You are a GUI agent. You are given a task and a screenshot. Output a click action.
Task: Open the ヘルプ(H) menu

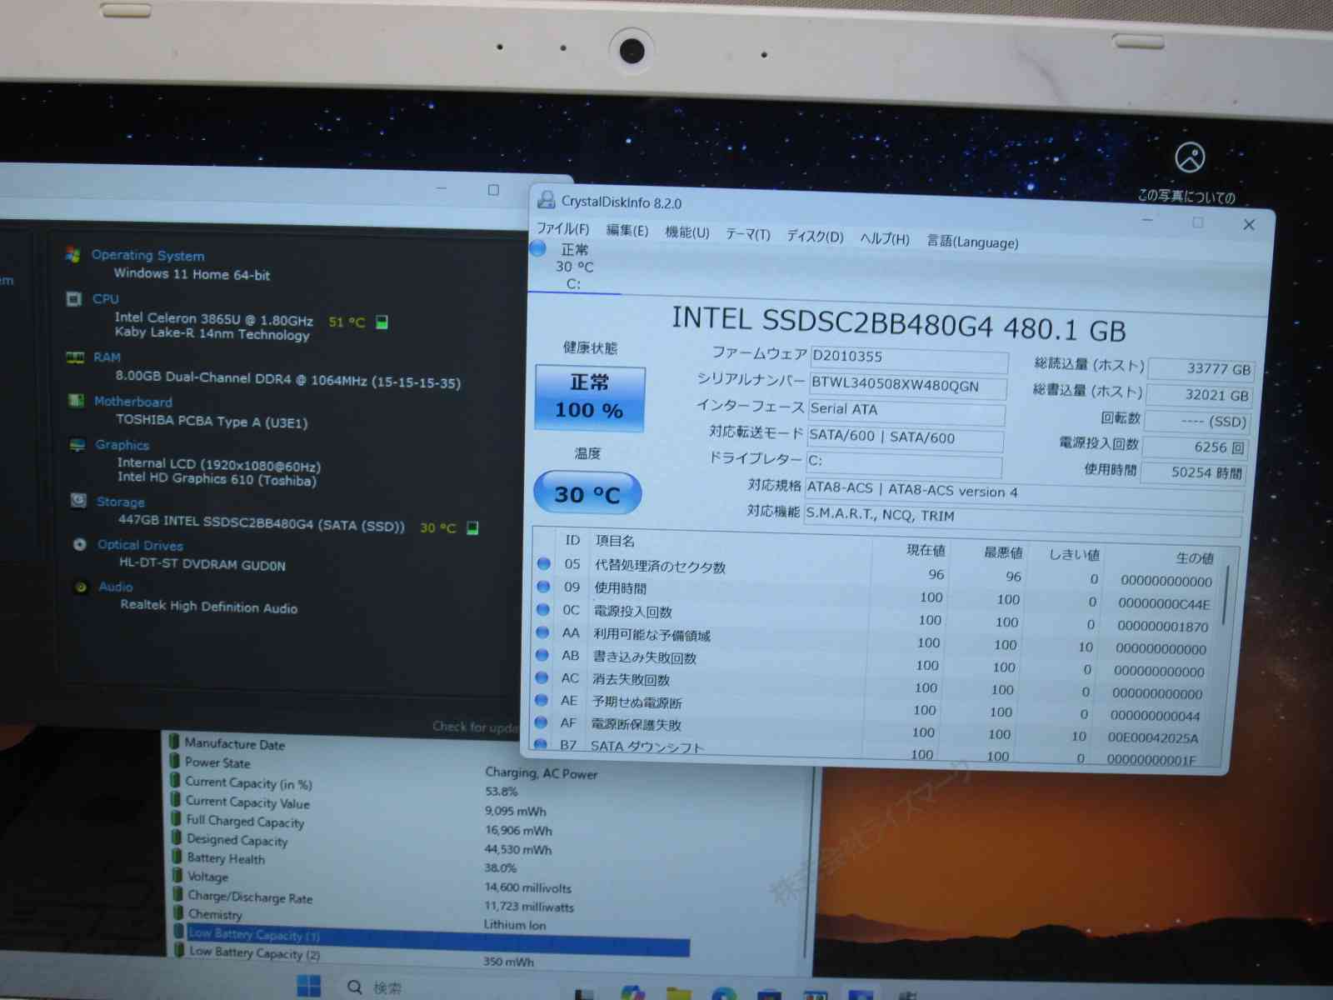885,239
